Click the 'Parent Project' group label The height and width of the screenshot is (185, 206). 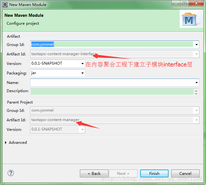pos(20,102)
